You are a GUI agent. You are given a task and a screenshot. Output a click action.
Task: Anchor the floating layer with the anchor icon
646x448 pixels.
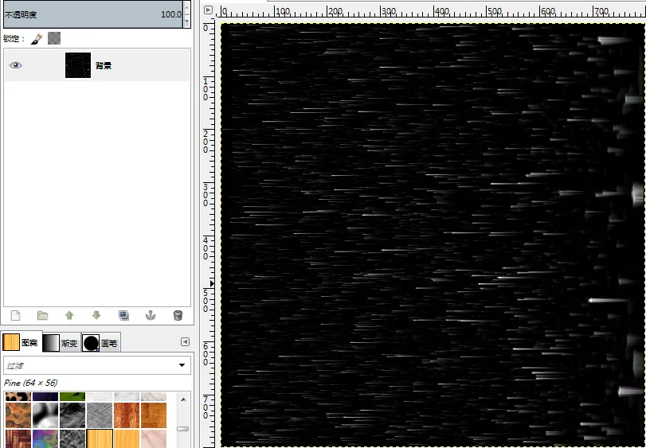pyautogui.click(x=151, y=316)
